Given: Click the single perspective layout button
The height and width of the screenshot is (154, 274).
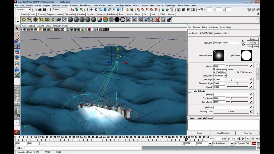Looking at the screenshot, I should pyautogui.click(x=17, y=88).
